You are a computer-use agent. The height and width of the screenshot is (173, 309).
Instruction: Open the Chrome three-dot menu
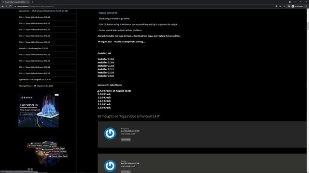pos(307,6)
